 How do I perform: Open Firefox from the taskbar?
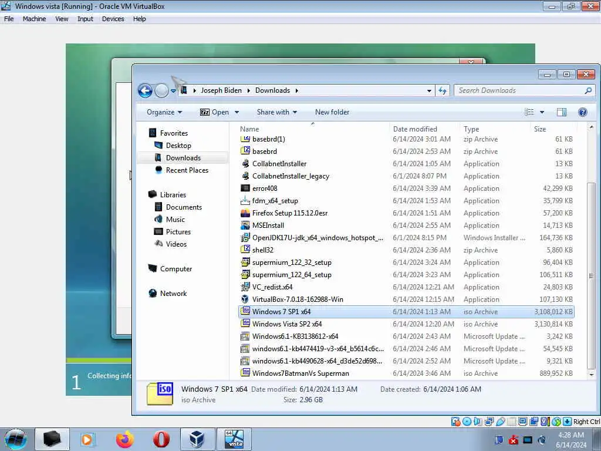coord(124,439)
